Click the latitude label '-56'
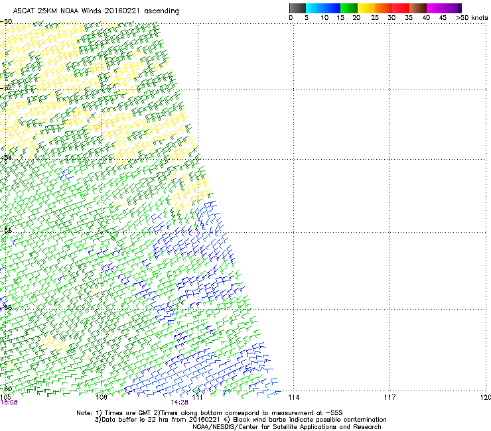Screen dimensions: 491x431 [x=6, y=230]
